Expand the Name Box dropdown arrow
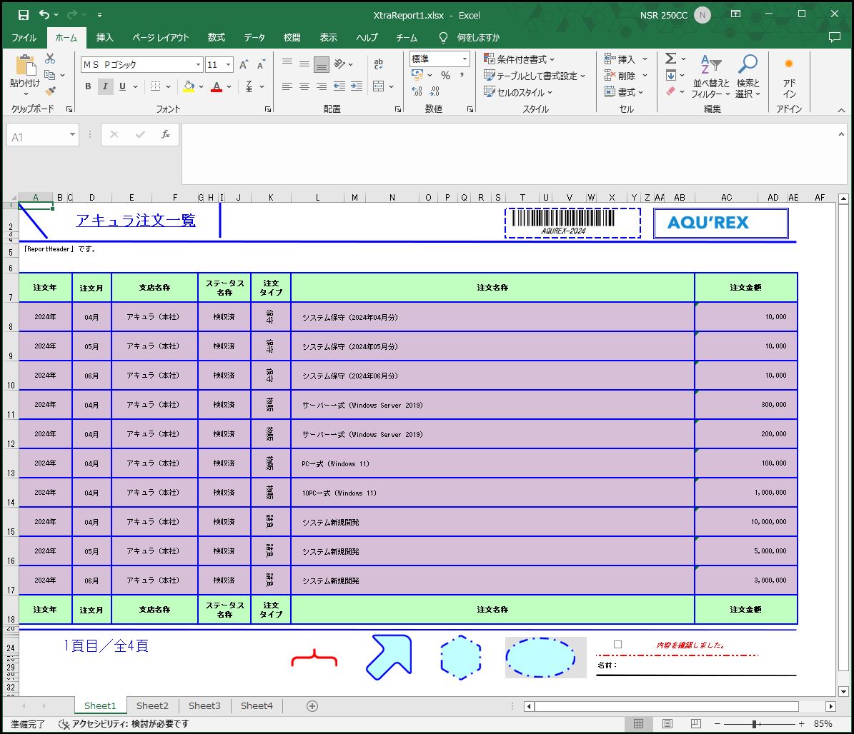 click(72, 135)
